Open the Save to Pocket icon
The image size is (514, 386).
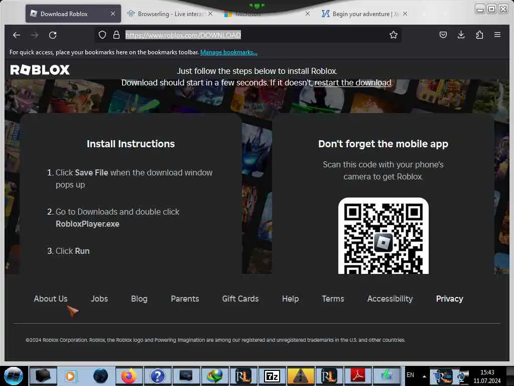point(443,35)
